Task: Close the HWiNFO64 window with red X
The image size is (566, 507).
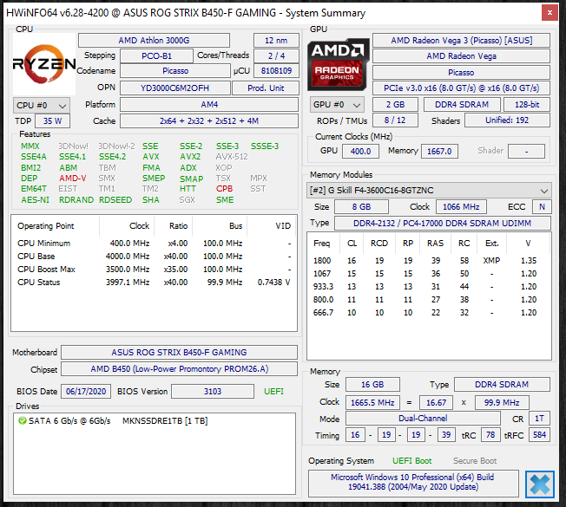Action: coord(550,13)
